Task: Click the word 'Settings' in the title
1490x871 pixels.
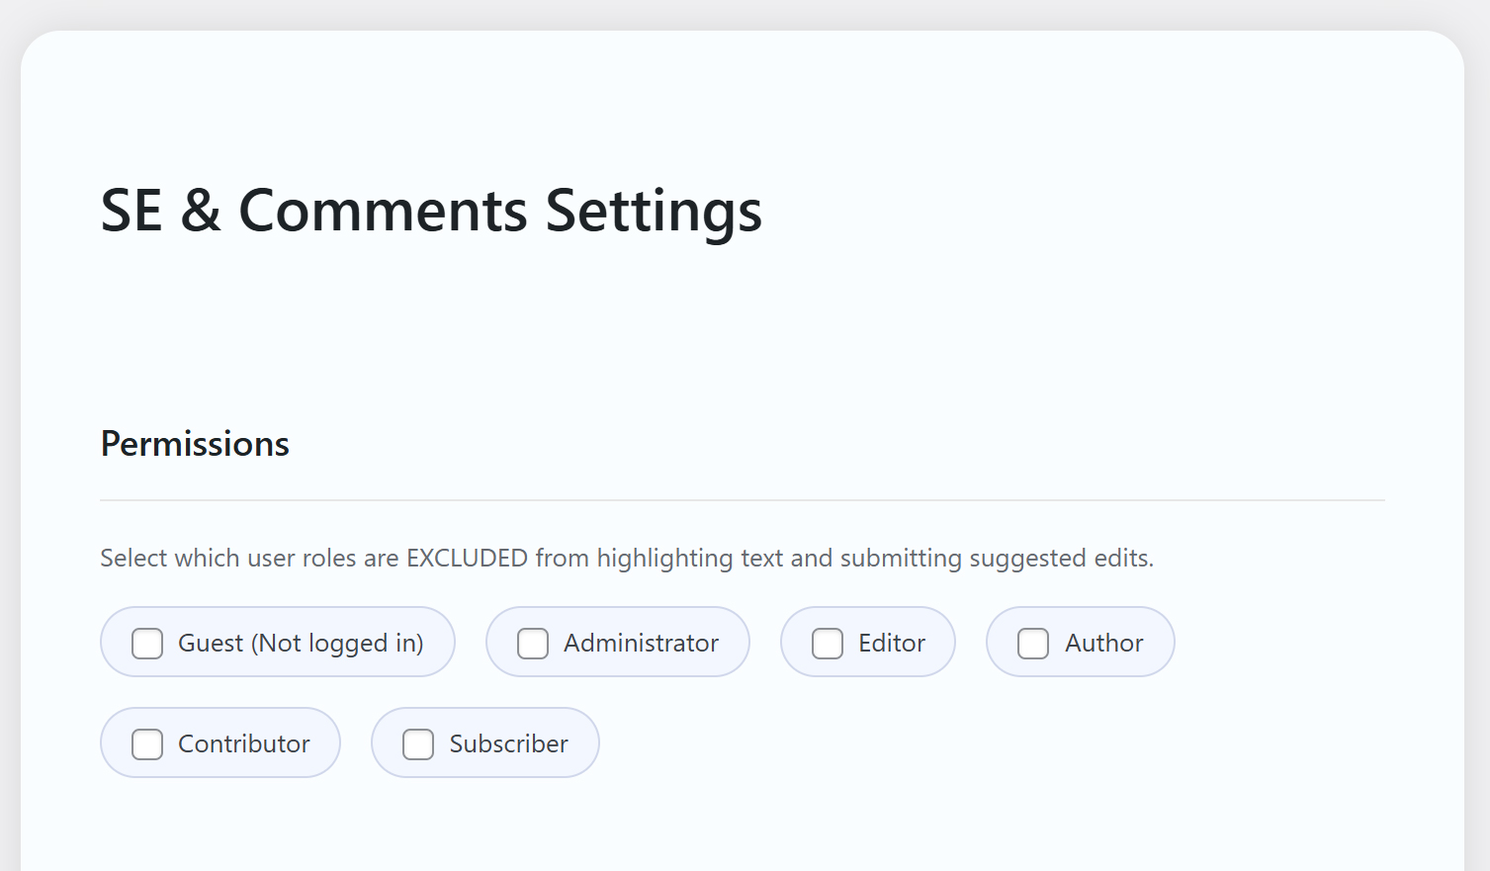Action: click(x=653, y=211)
